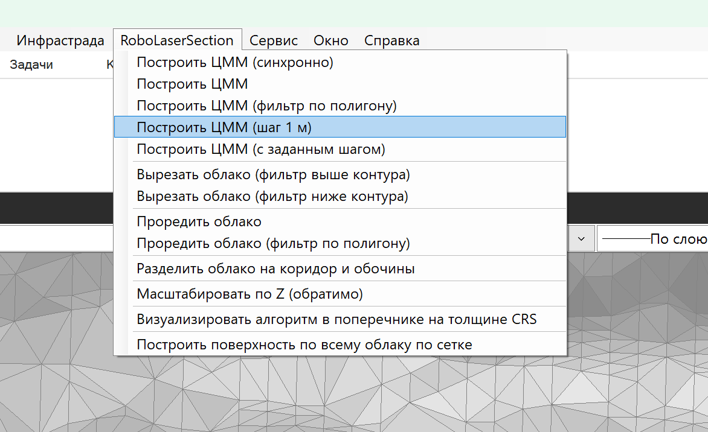The width and height of the screenshot is (708, 432).
Task: Switch to the Задачи panel tab
Action: pyautogui.click(x=31, y=65)
